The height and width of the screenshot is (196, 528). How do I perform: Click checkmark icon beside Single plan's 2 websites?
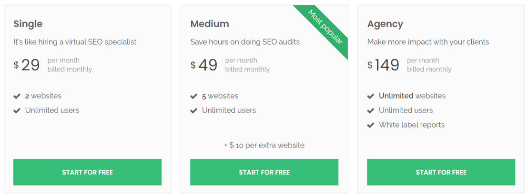pyautogui.click(x=17, y=96)
